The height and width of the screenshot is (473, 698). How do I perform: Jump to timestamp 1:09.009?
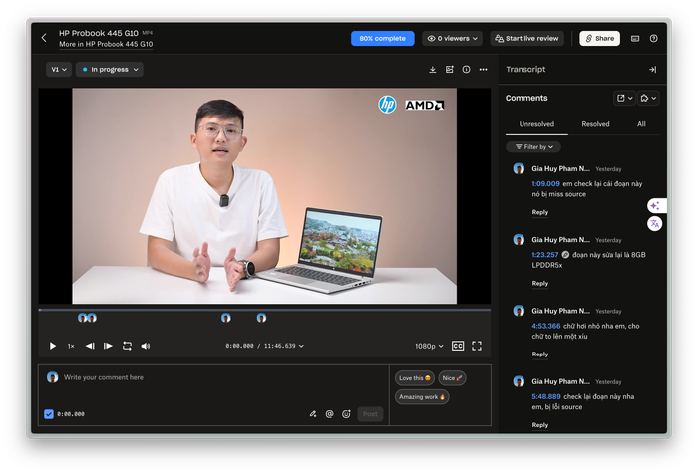click(545, 183)
